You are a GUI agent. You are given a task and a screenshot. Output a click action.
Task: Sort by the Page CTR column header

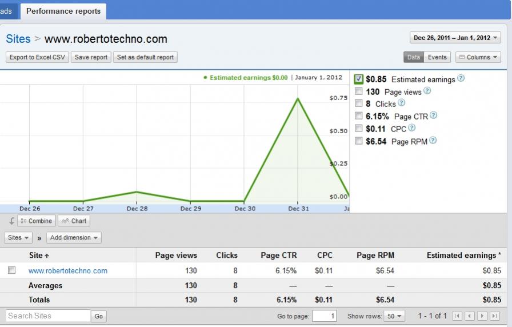click(278, 255)
